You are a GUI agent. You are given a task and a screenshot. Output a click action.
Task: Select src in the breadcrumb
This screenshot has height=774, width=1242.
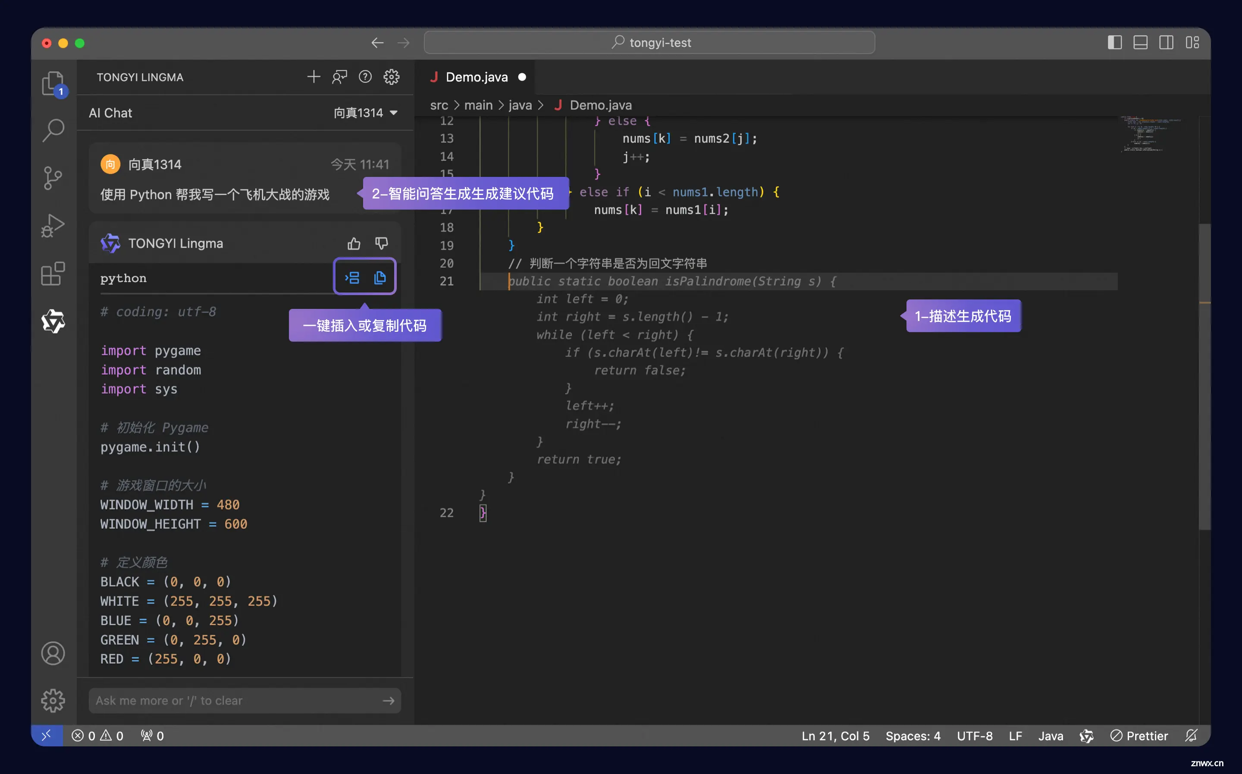(439, 105)
